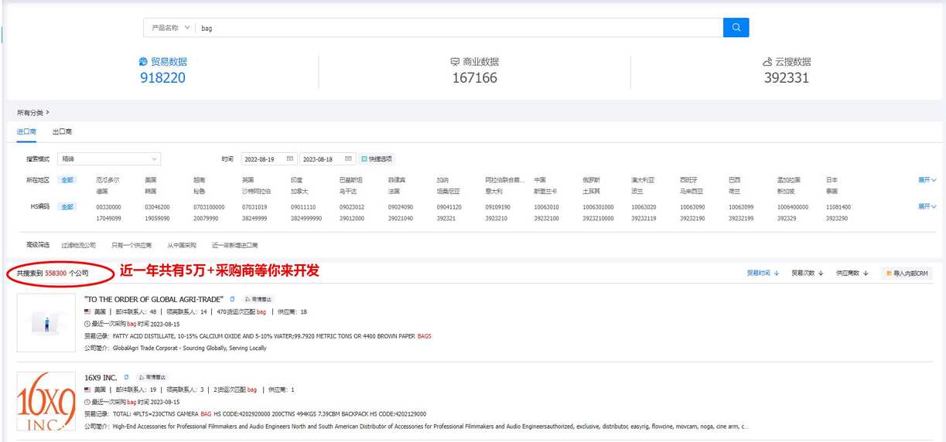Toggle the 过滤物流公司 filter
This screenshot has width=946, height=442.
[x=79, y=245]
